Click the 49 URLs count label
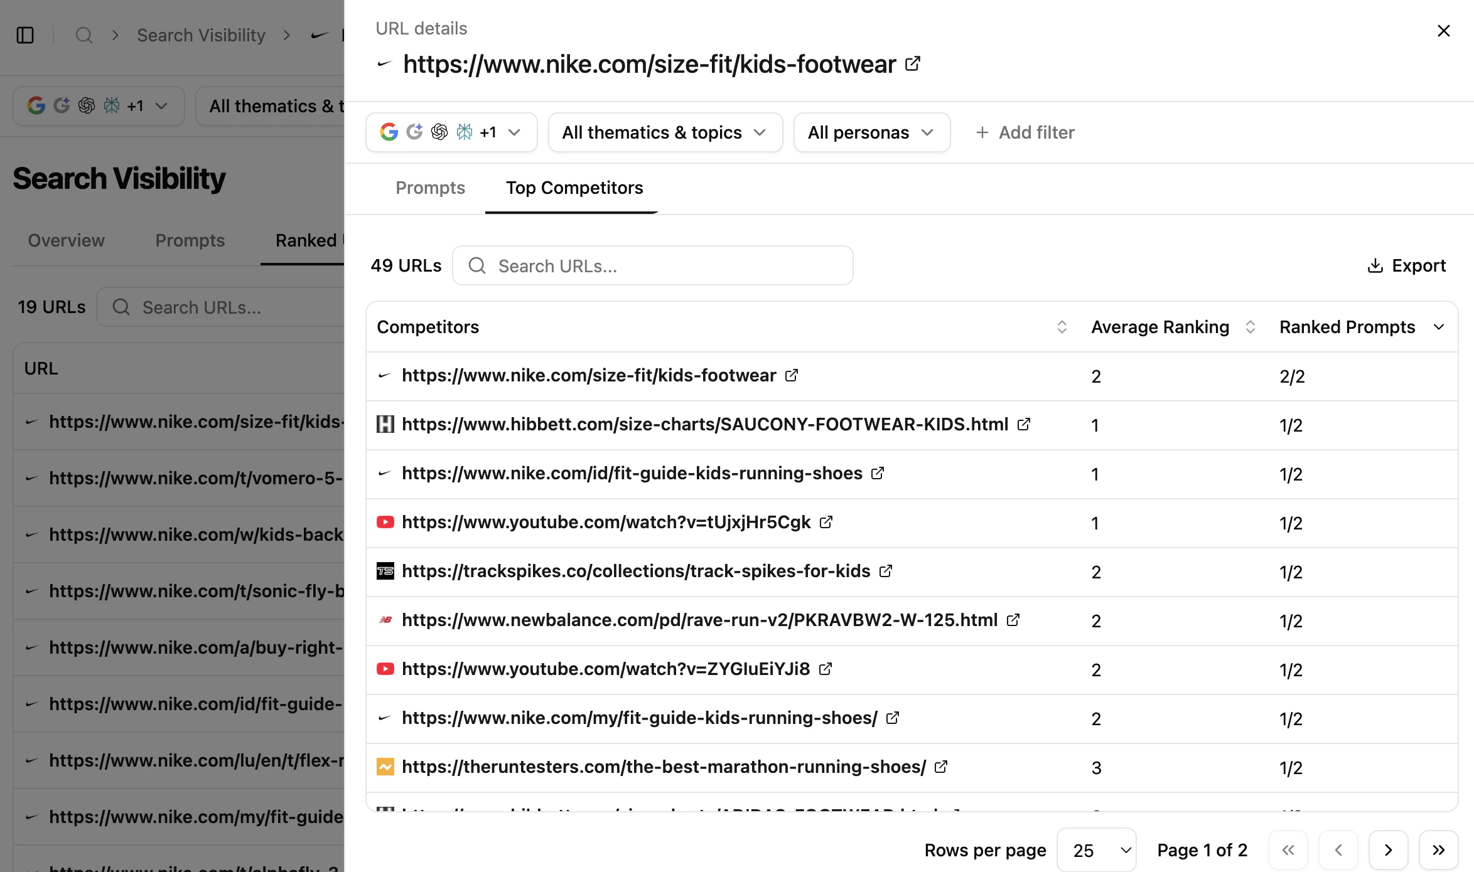The width and height of the screenshot is (1474, 872). 406,265
